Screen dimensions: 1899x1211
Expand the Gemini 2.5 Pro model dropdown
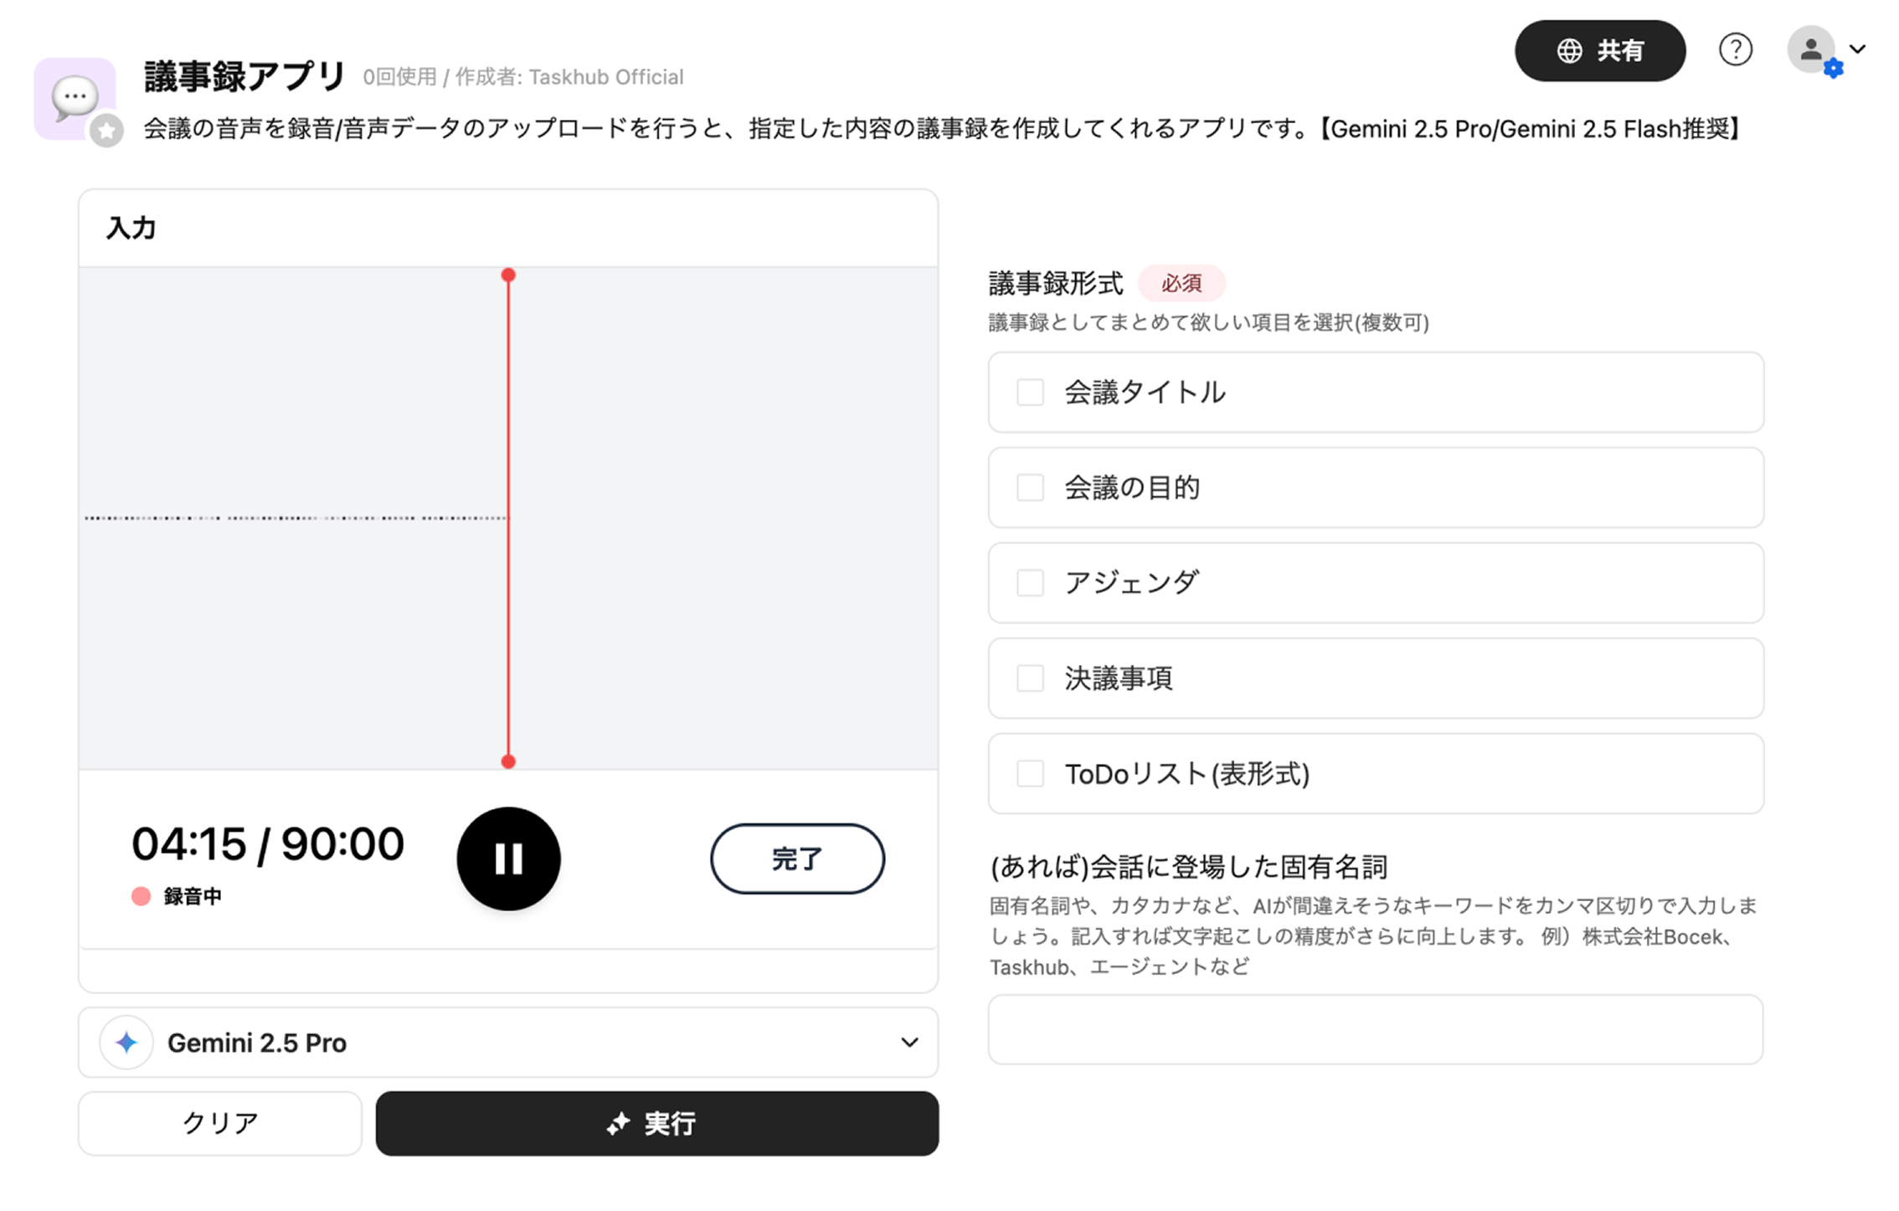[909, 1043]
